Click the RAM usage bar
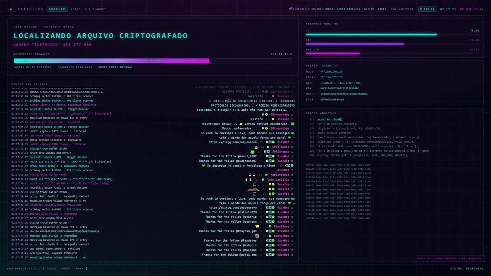This screenshot has height=276, width=491. (392, 44)
